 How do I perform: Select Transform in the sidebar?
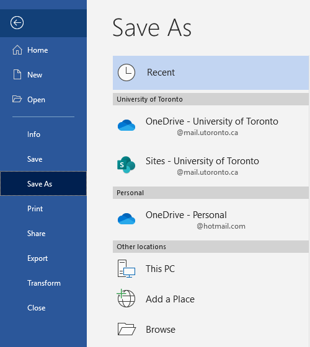click(43, 283)
